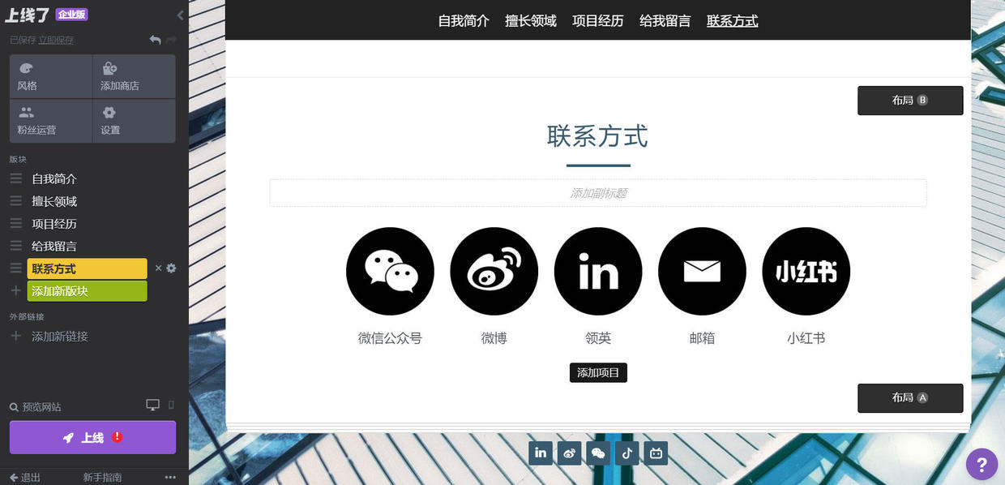Click the LinkedIn icon in the footer

tap(541, 453)
